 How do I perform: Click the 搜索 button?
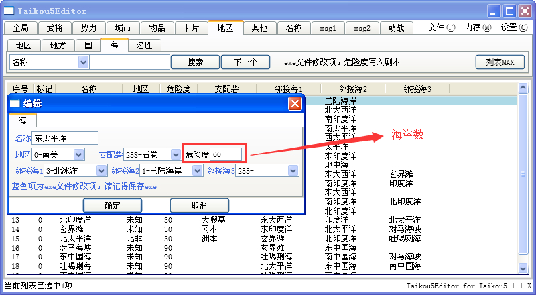pos(195,62)
